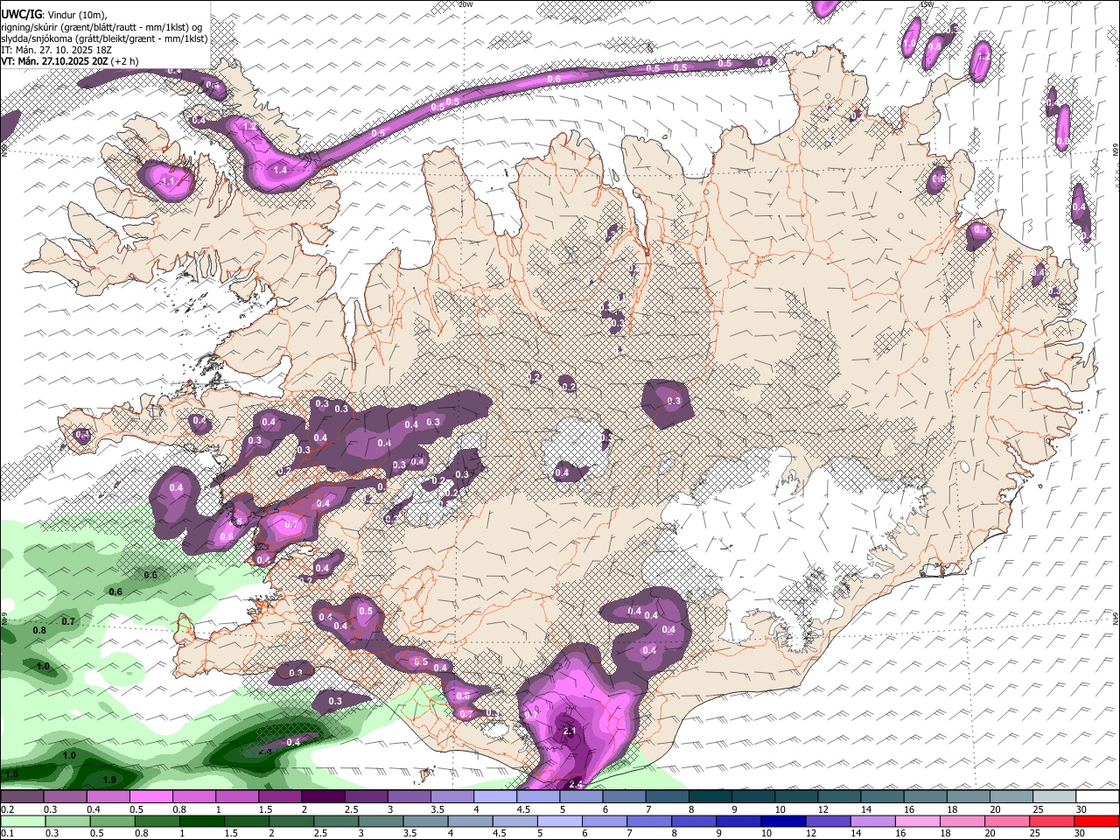The image size is (1120, 840).
Task: Click the black 1.9 rainfall value offshore
Action: pos(109,780)
